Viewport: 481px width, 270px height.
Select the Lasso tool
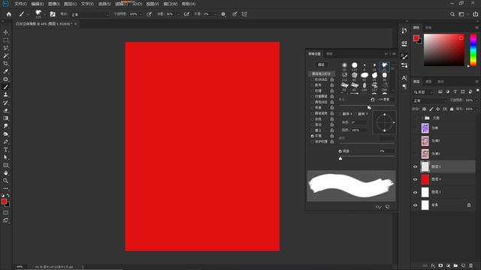pos(5,48)
